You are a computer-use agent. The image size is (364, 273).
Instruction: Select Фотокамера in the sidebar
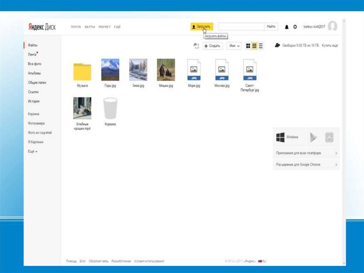tap(36, 123)
